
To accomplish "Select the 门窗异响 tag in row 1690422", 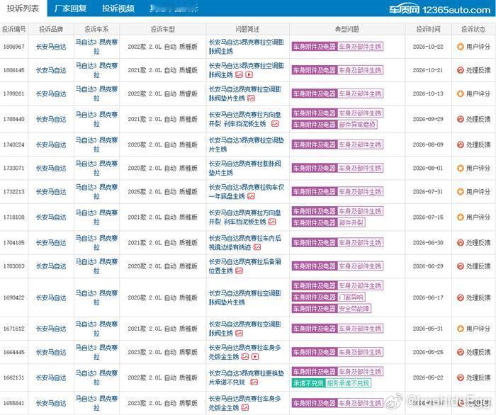I will click(x=351, y=297).
